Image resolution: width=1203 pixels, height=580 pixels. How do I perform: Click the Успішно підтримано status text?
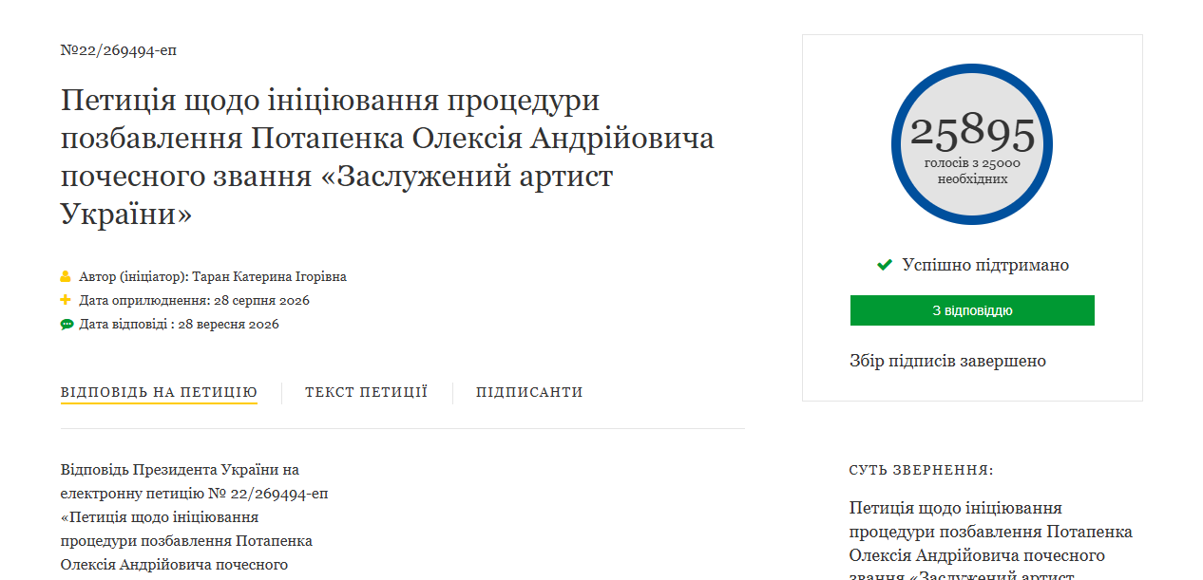985,265
